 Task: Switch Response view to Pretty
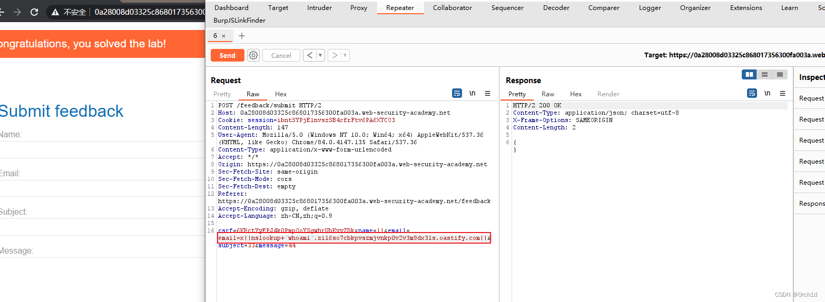tap(517, 94)
